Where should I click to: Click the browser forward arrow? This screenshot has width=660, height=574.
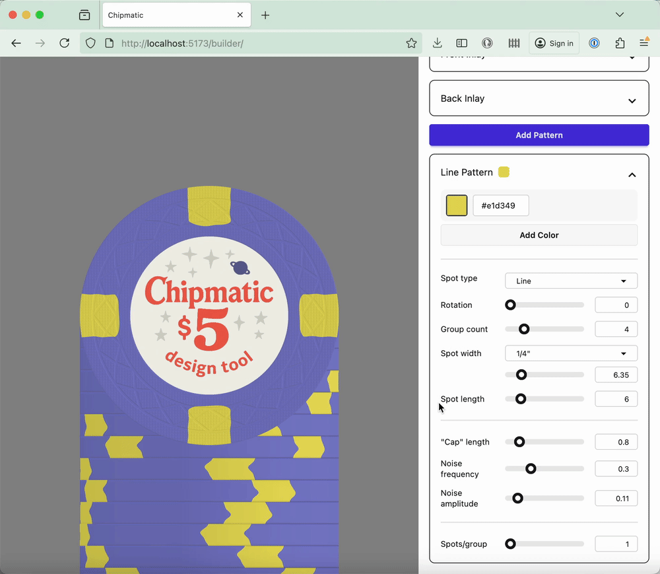(x=40, y=43)
